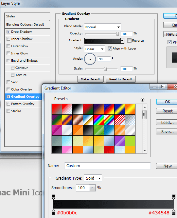Open the Presets flyout menu arrow

coord(142,100)
